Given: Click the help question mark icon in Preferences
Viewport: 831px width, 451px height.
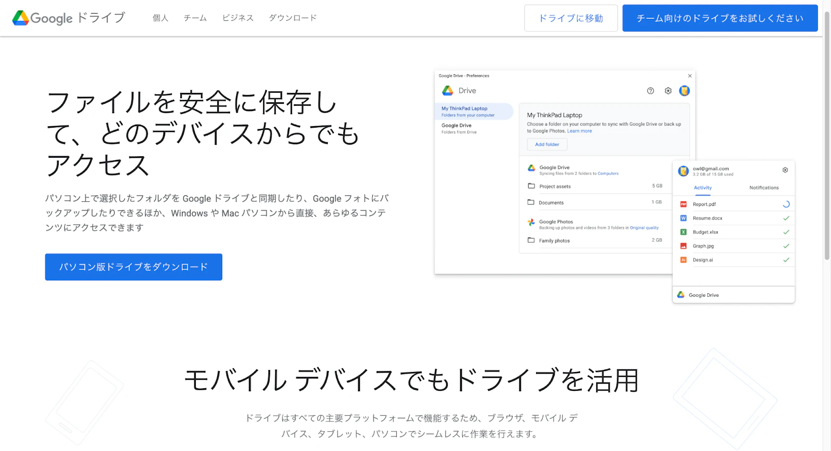Looking at the screenshot, I should (650, 91).
